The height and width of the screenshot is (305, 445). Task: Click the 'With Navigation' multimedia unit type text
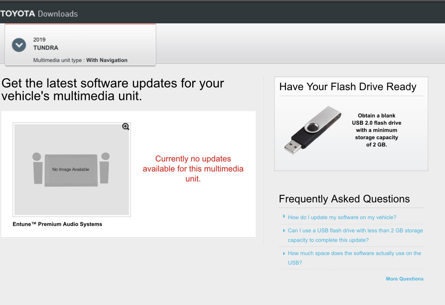coord(107,60)
